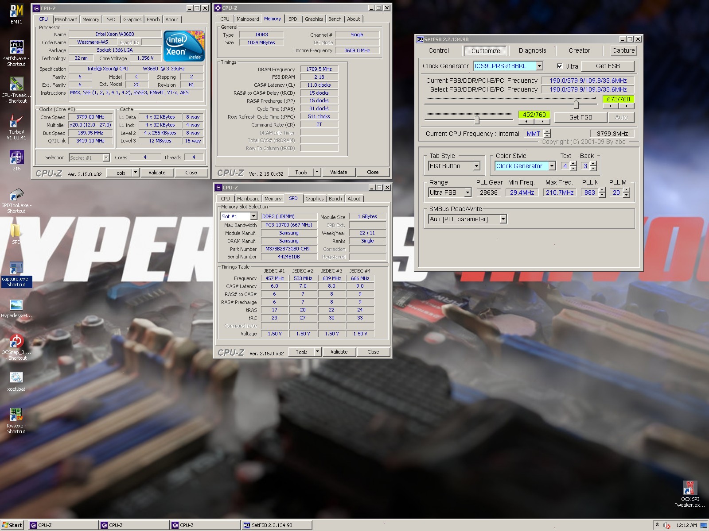Select capture.exe shortcut icon
The image size is (709, 531).
pos(16,274)
